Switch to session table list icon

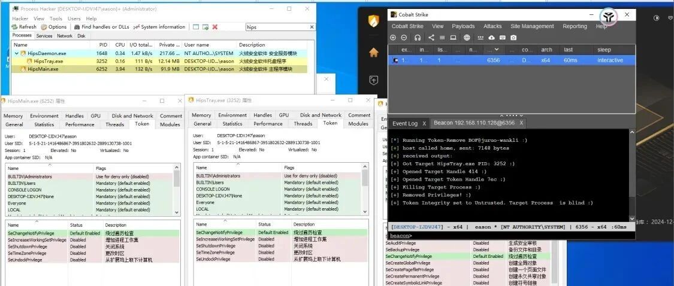[442, 38]
